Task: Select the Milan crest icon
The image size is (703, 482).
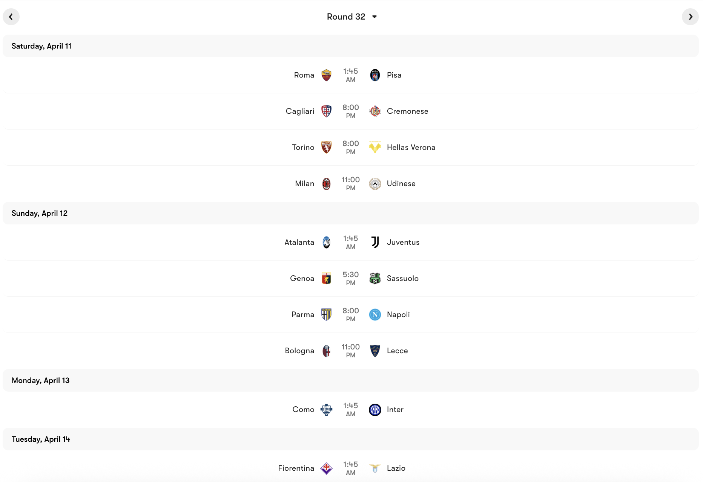Action: click(x=326, y=183)
